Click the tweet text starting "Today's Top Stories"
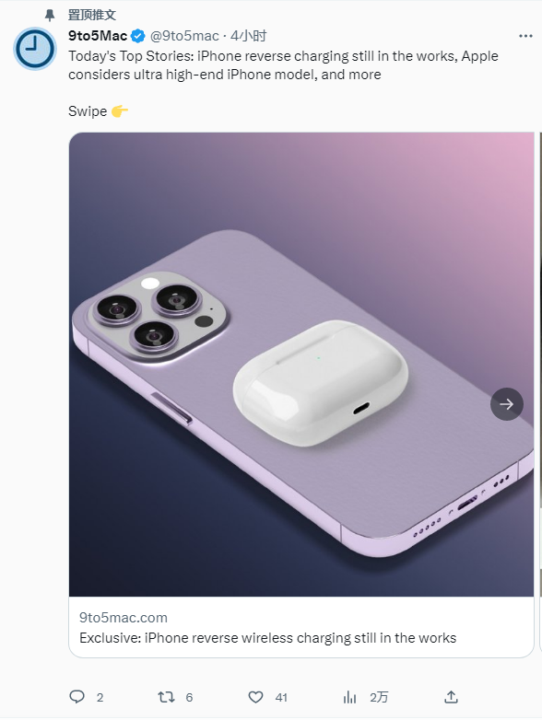The width and height of the screenshot is (542, 720). click(283, 65)
